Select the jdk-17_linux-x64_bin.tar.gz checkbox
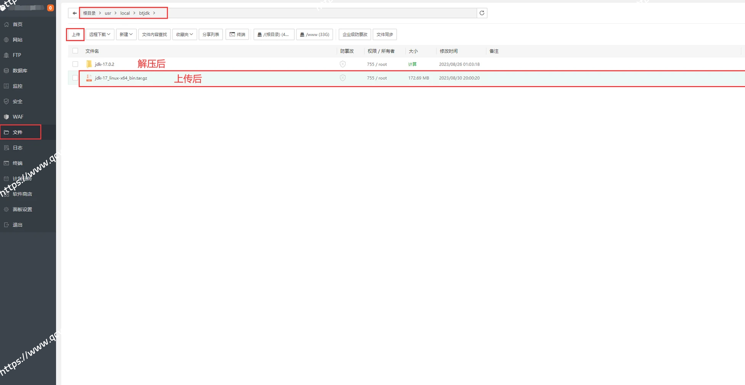This screenshot has height=385, width=745. [x=75, y=78]
